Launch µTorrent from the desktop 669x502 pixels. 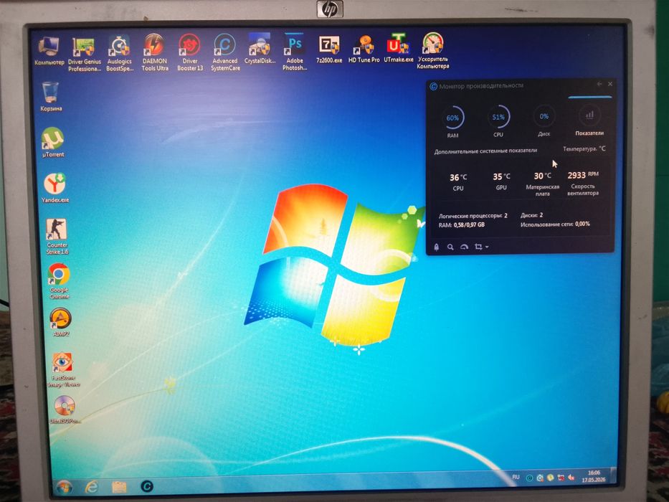pyautogui.click(x=53, y=143)
